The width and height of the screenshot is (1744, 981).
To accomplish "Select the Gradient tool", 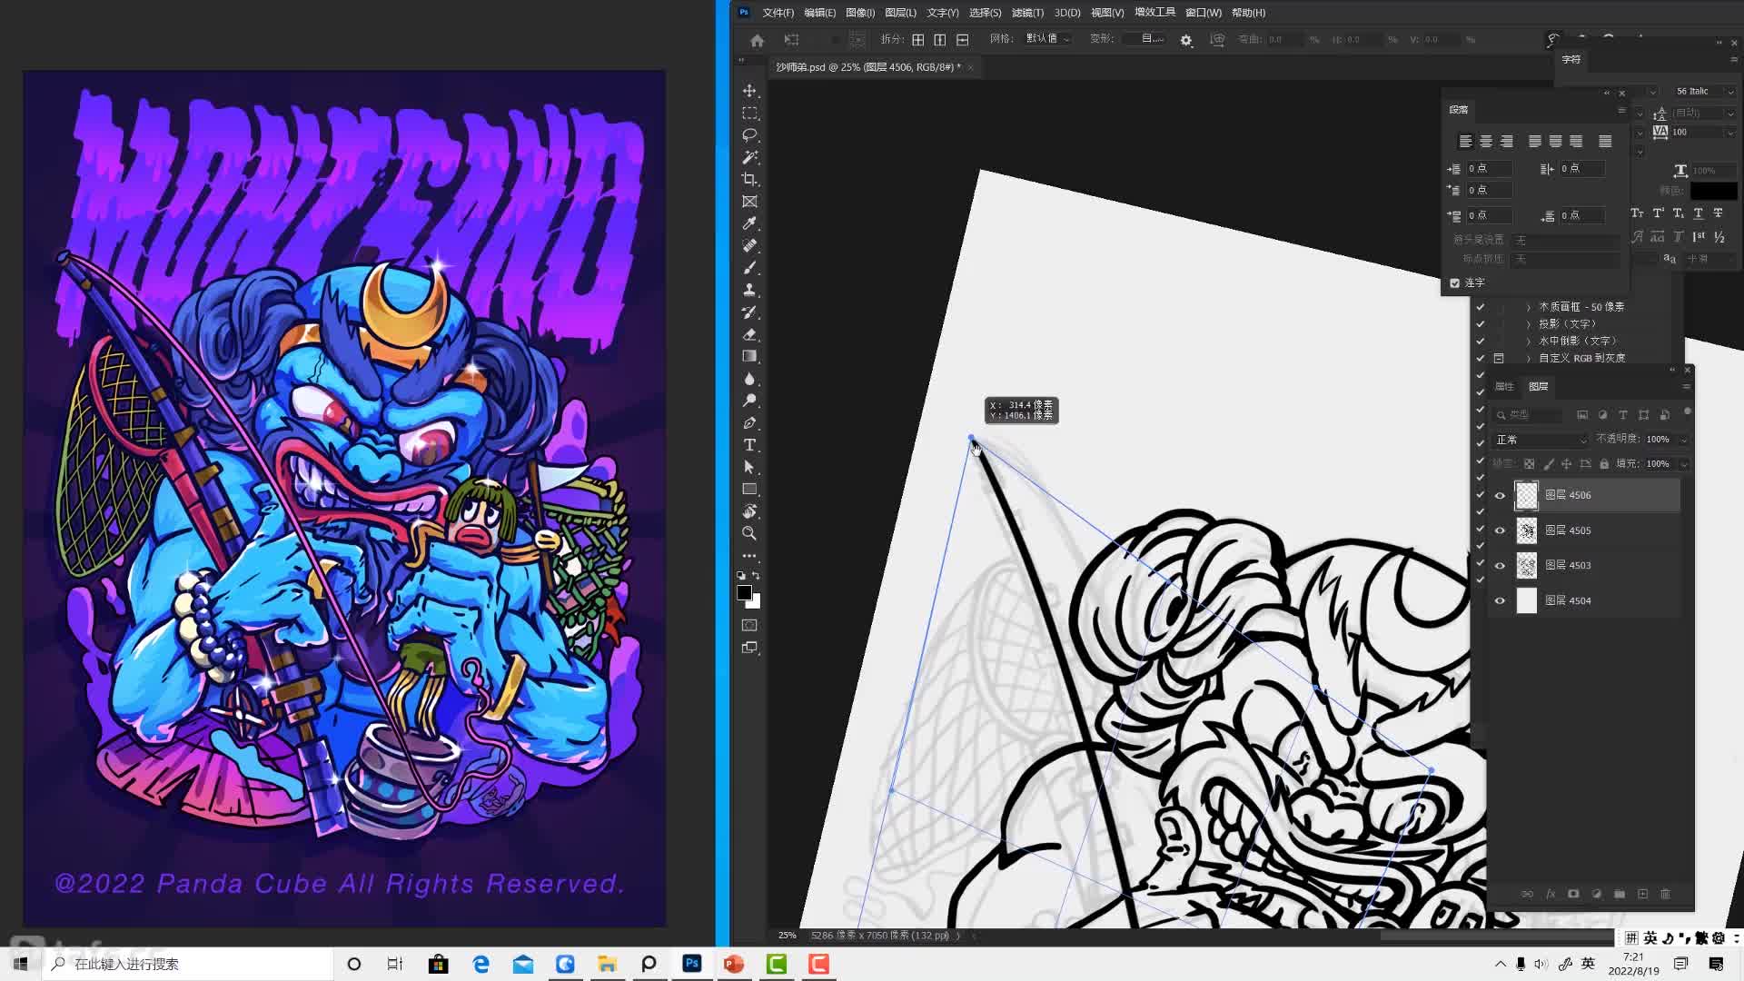I will coord(749,356).
